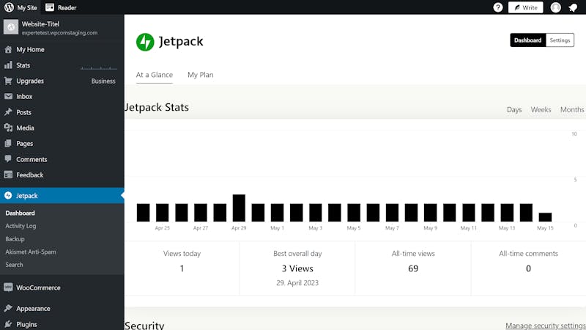Click the Website-Titel site name
Viewport: 586px width, 330px height.
tap(40, 24)
